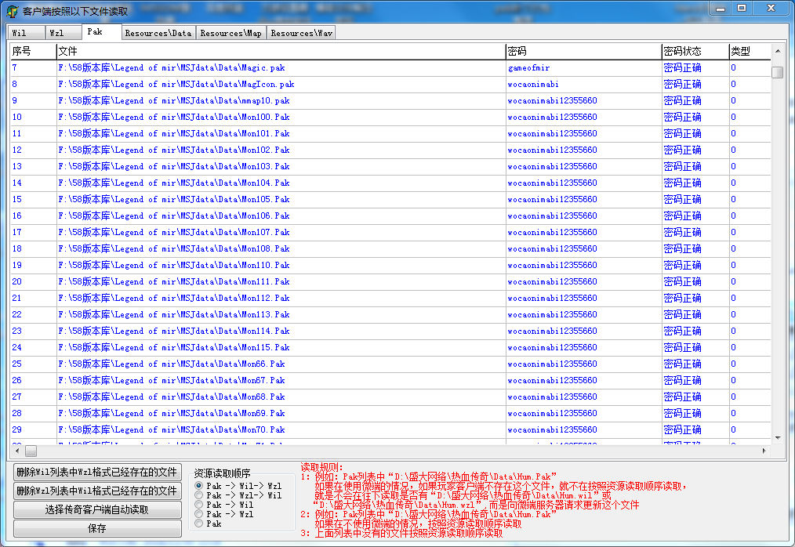
Task: Click the application icon in title bar
Action: [13, 11]
